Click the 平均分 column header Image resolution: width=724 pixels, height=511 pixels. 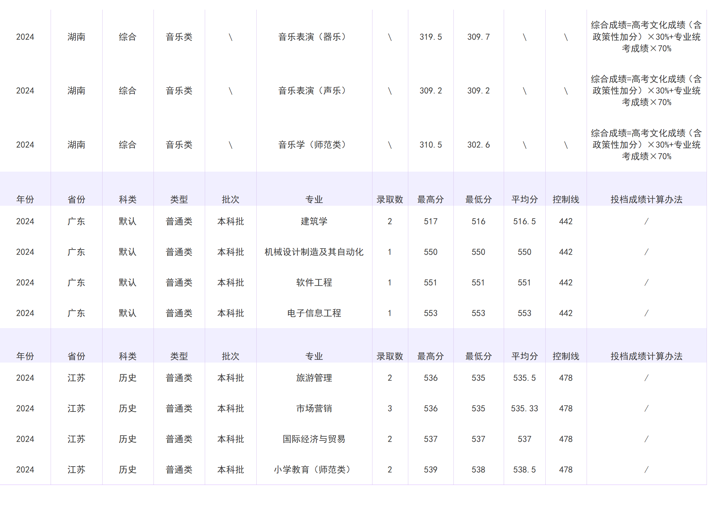click(524, 199)
